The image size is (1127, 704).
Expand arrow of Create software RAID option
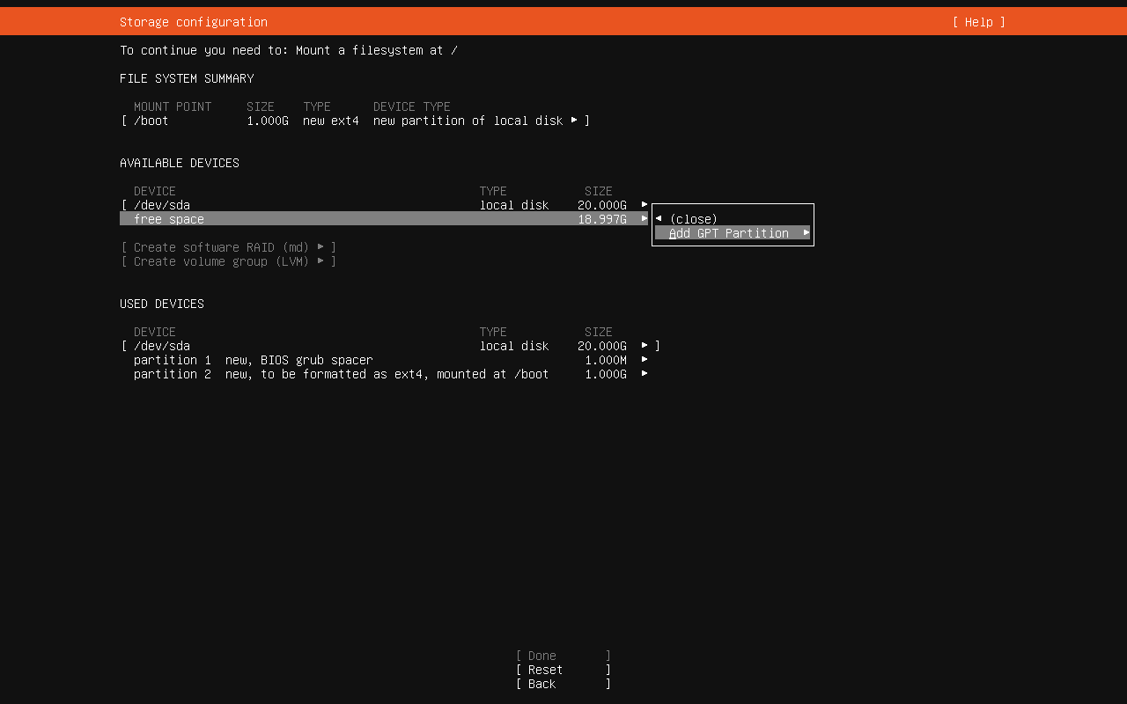[320, 247]
